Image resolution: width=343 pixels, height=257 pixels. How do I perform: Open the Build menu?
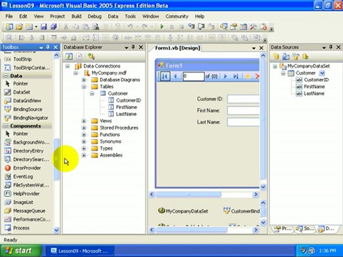coord(76,16)
